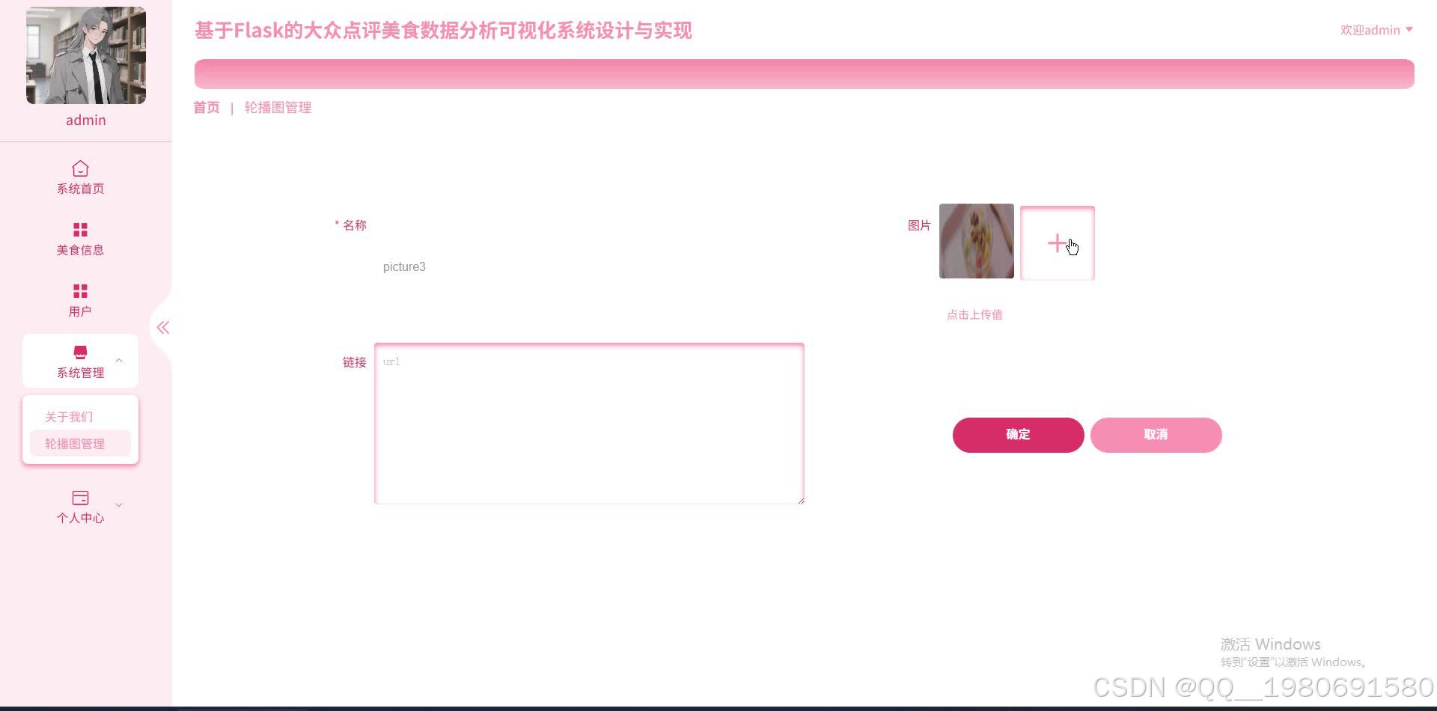This screenshot has height=711, width=1437.
Task: Cancel with the 取消 button
Action: [x=1156, y=435]
